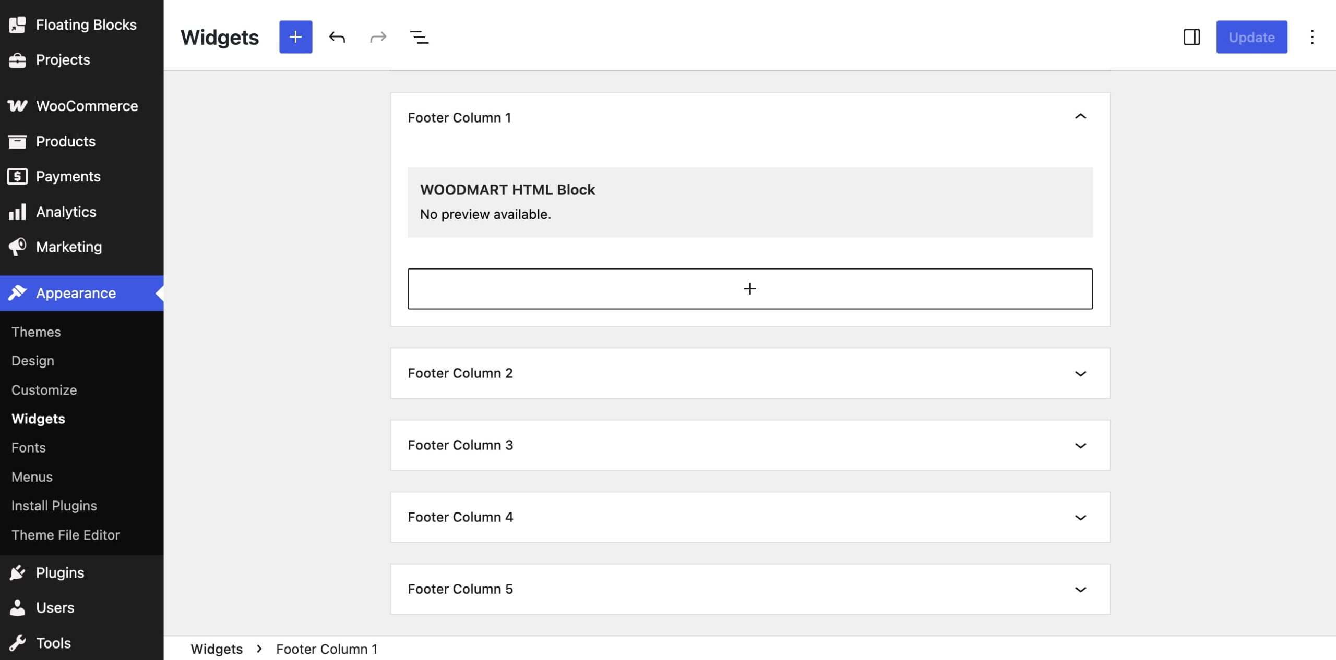Click the Update button
Screen dimensions: 1336x660
(x=1251, y=37)
